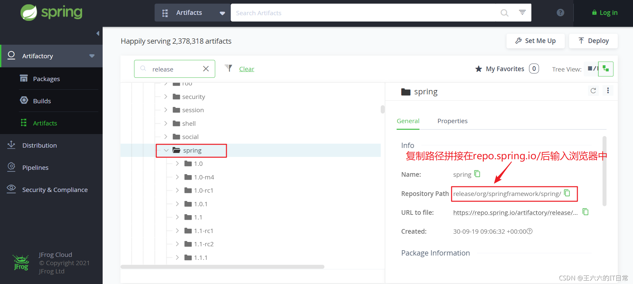
Task: Open the URL to file link
Action: coord(515,213)
